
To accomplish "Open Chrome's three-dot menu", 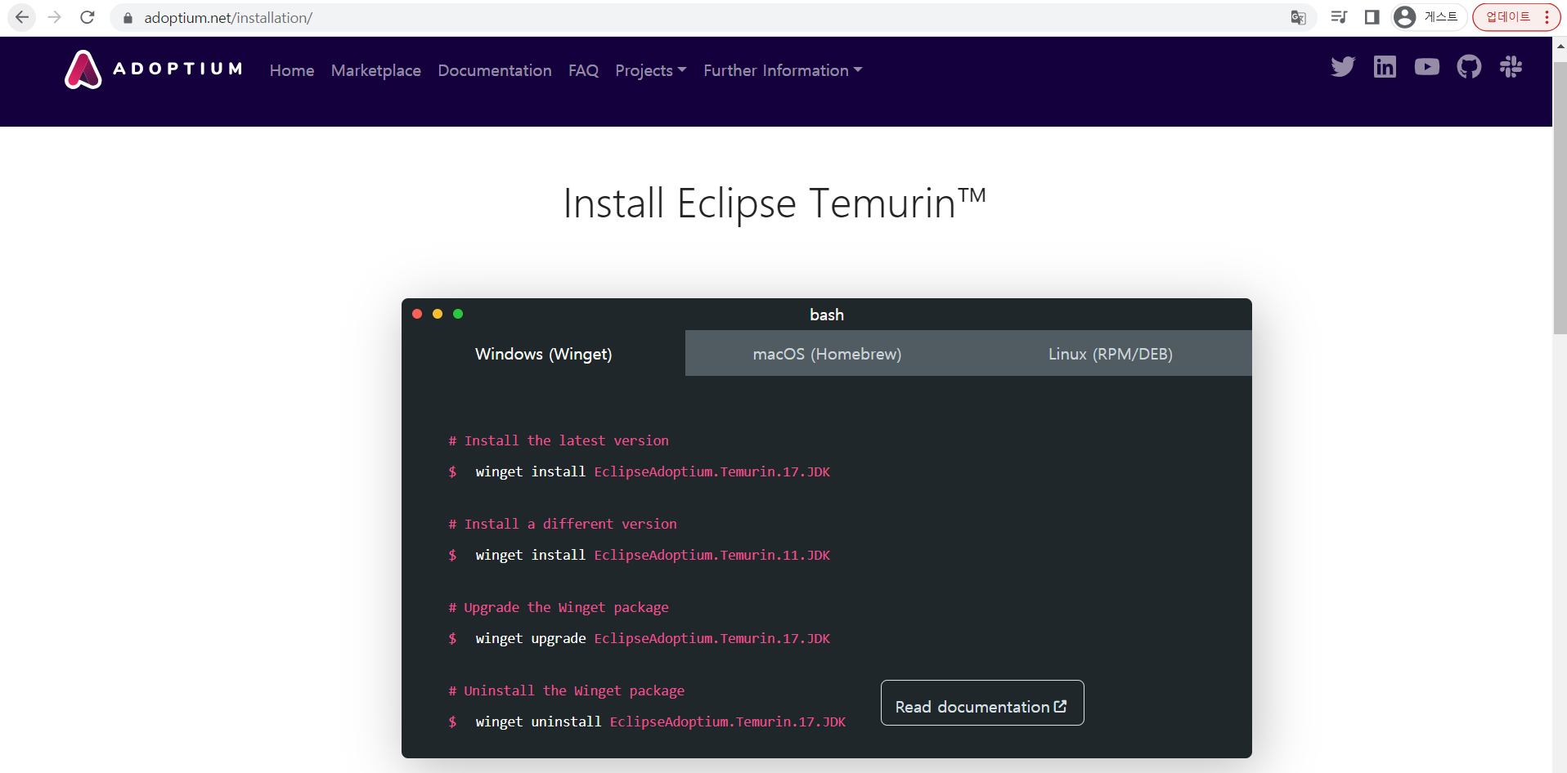I will click(x=1547, y=17).
